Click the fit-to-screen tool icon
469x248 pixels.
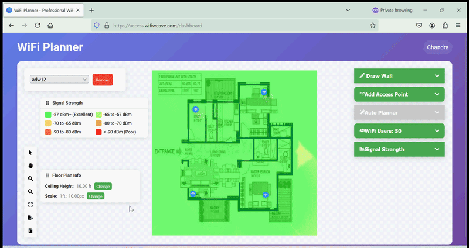(x=30, y=205)
